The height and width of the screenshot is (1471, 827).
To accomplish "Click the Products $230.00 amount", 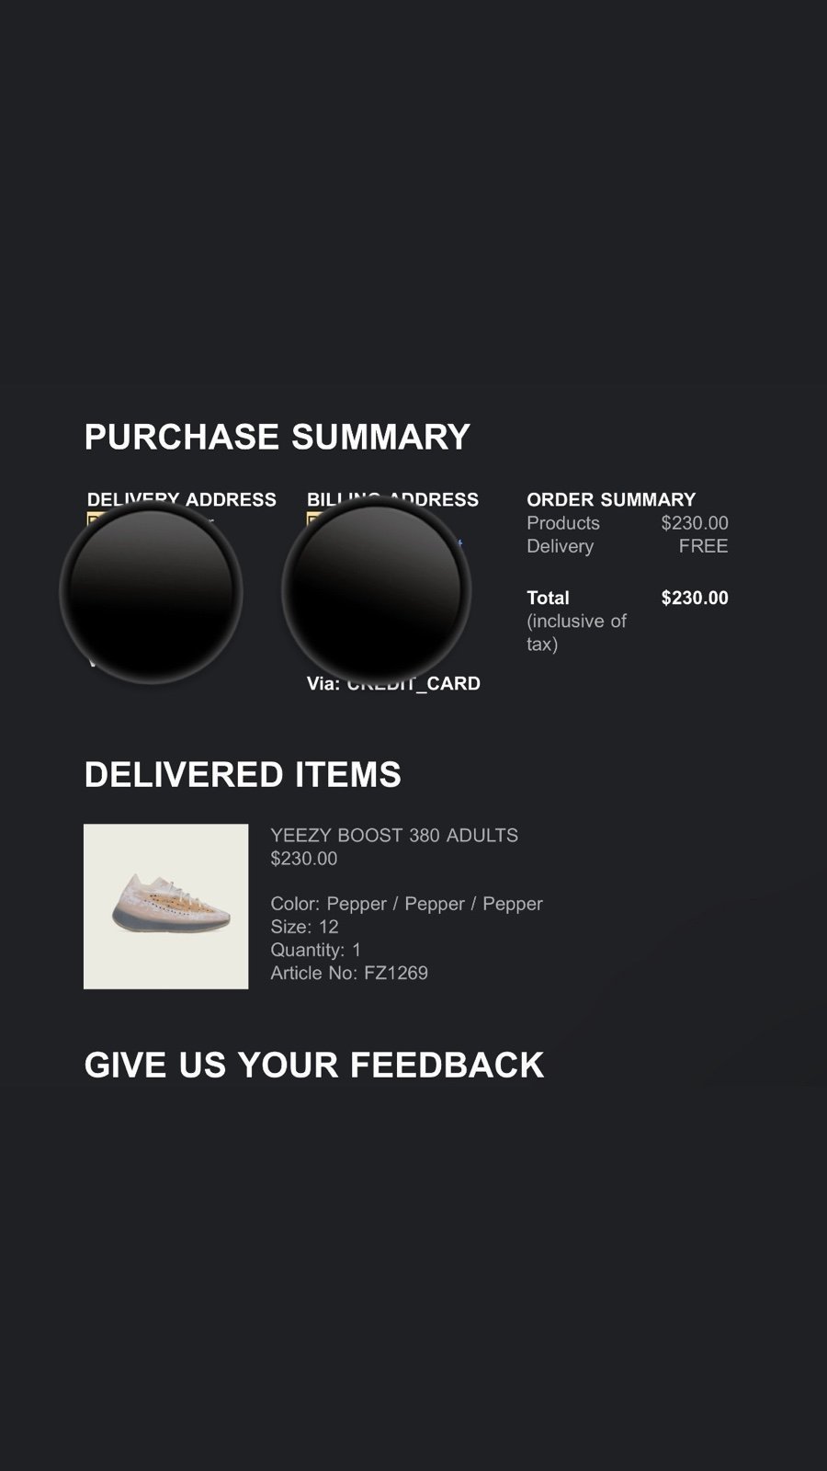I will click(695, 523).
